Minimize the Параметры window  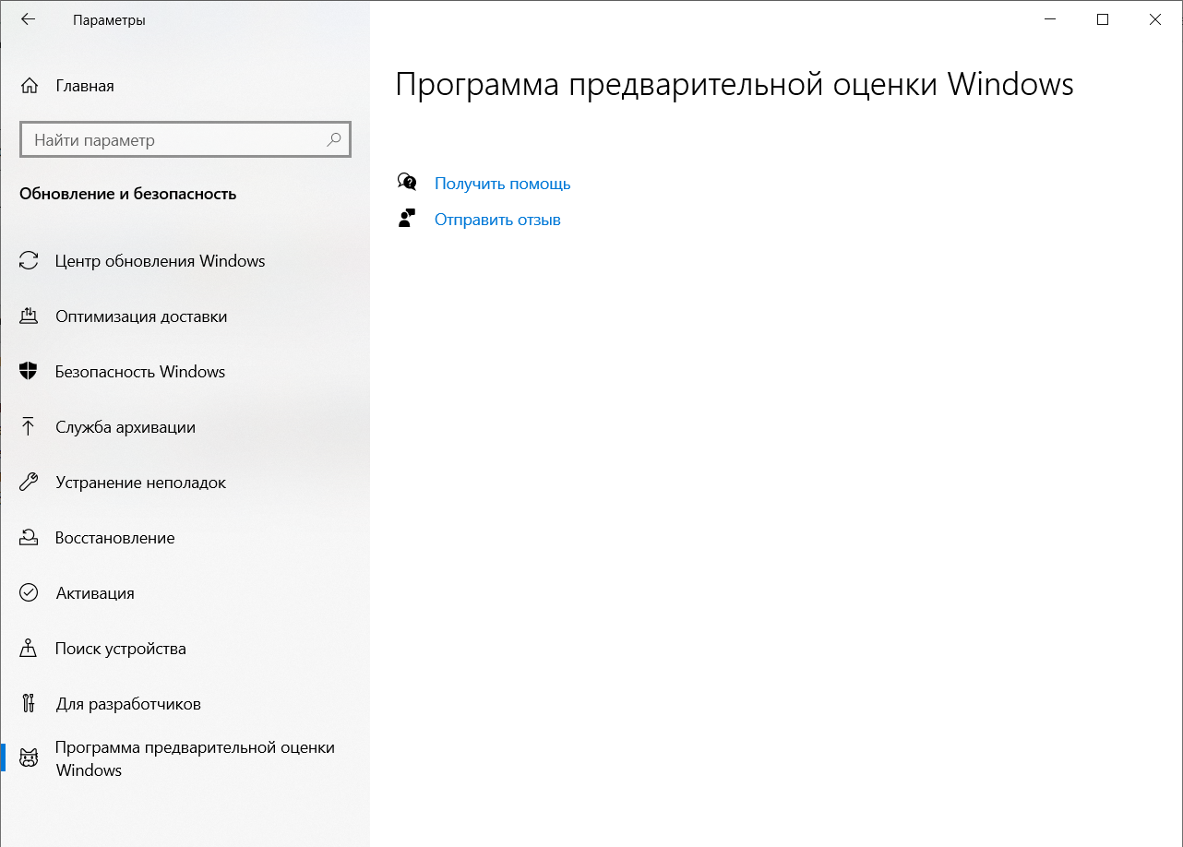pyautogui.click(x=1049, y=19)
